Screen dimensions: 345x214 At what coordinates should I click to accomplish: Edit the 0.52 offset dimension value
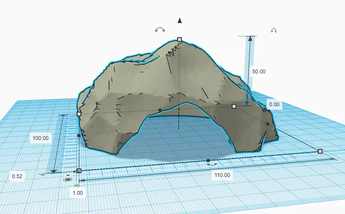17,176
